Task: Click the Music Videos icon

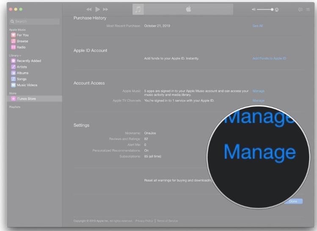Action: click(x=14, y=85)
